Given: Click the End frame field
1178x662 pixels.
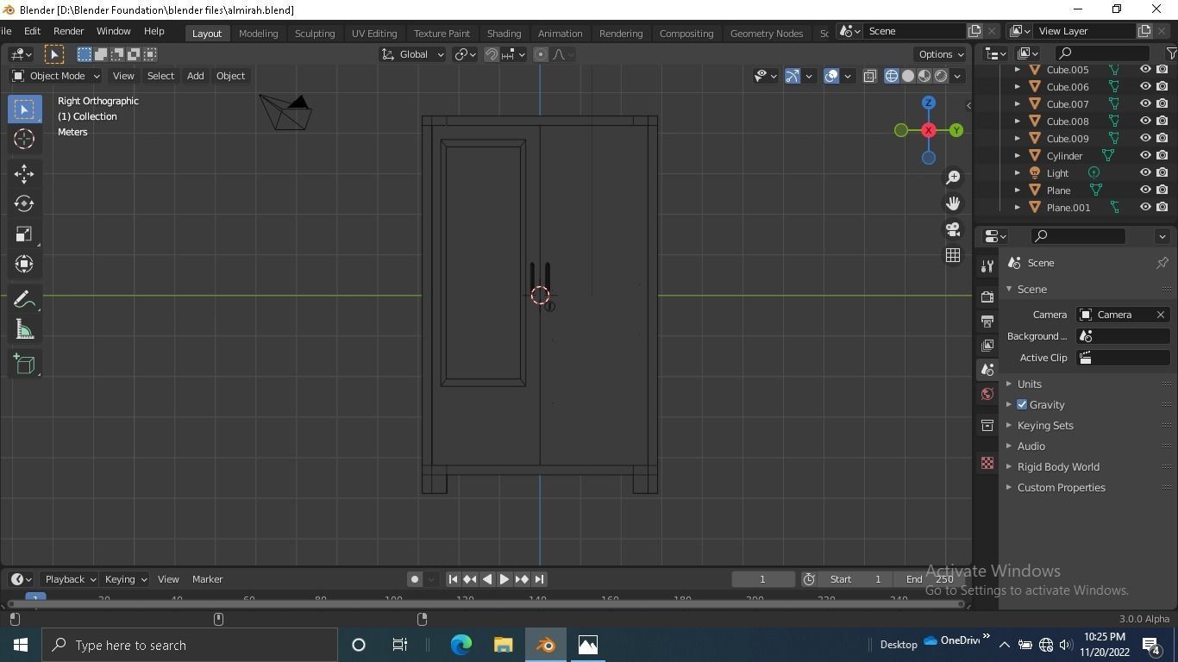Looking at the screenshot, I should [x=930, y=579].
